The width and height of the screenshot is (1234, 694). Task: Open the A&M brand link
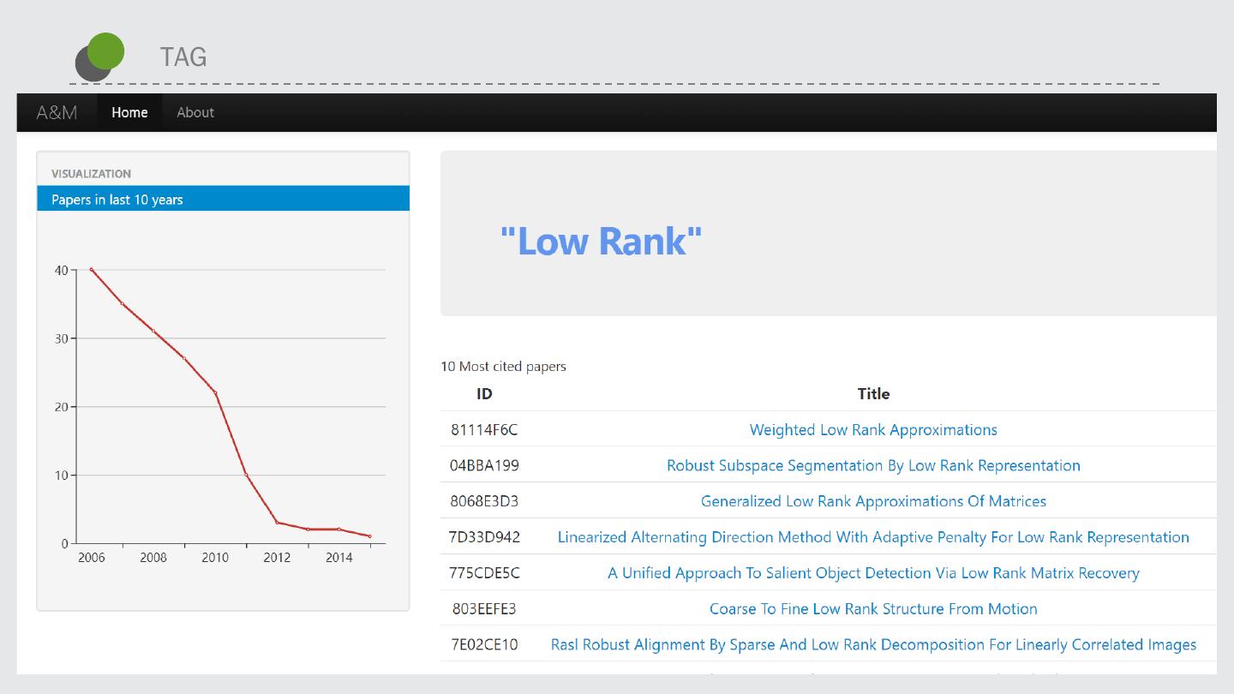click(57, 112)
